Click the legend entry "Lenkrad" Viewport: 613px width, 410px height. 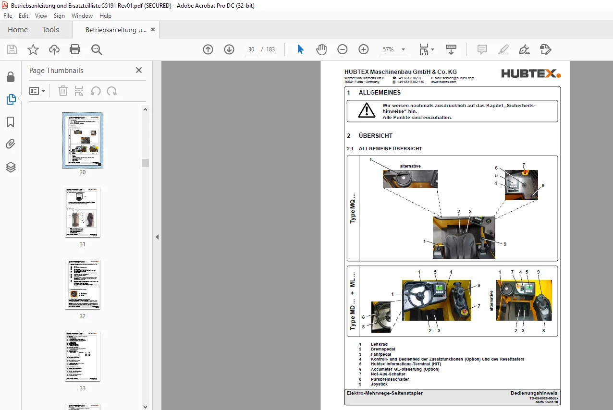tap(379, 344)
